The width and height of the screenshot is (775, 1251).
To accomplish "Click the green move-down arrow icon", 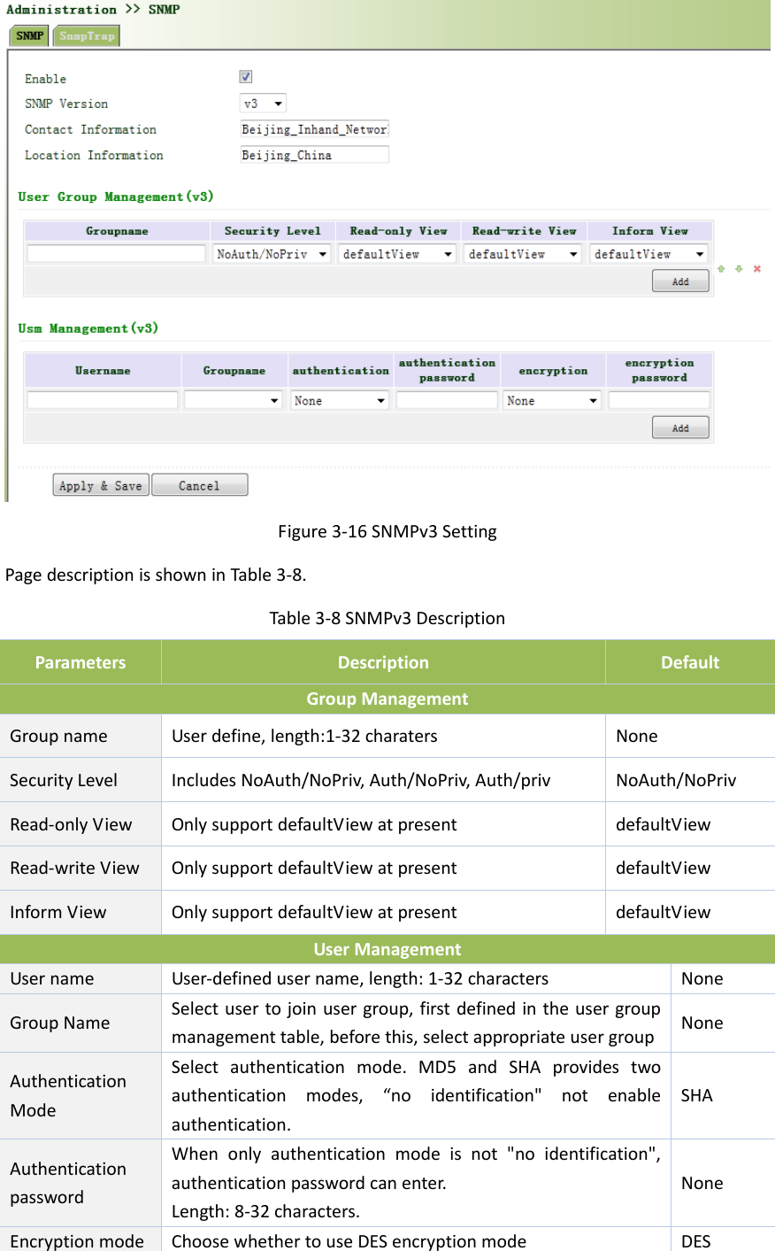I will pyautogui.click(x=739, y=268).
